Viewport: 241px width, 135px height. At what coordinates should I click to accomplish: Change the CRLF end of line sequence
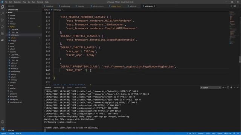tap(214, 133)
